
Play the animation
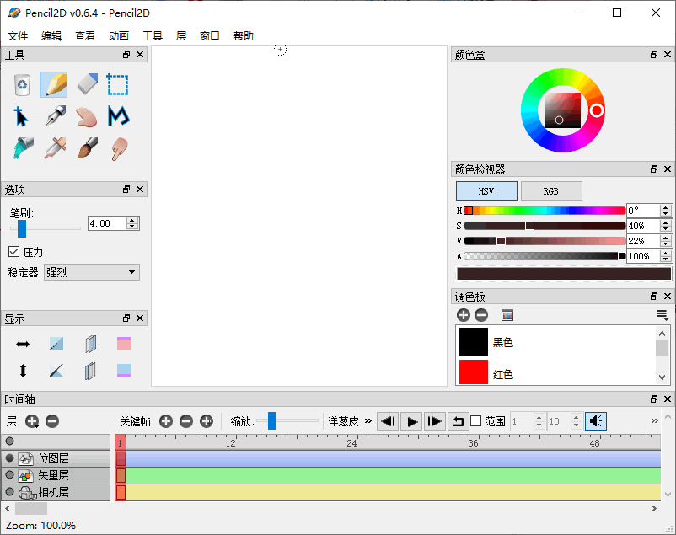(411, 421)
